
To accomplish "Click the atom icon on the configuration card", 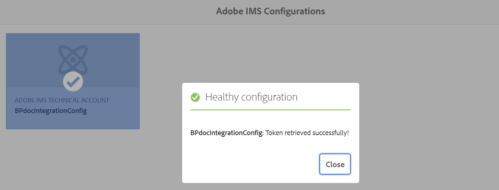I will click(x=73, y=59).
